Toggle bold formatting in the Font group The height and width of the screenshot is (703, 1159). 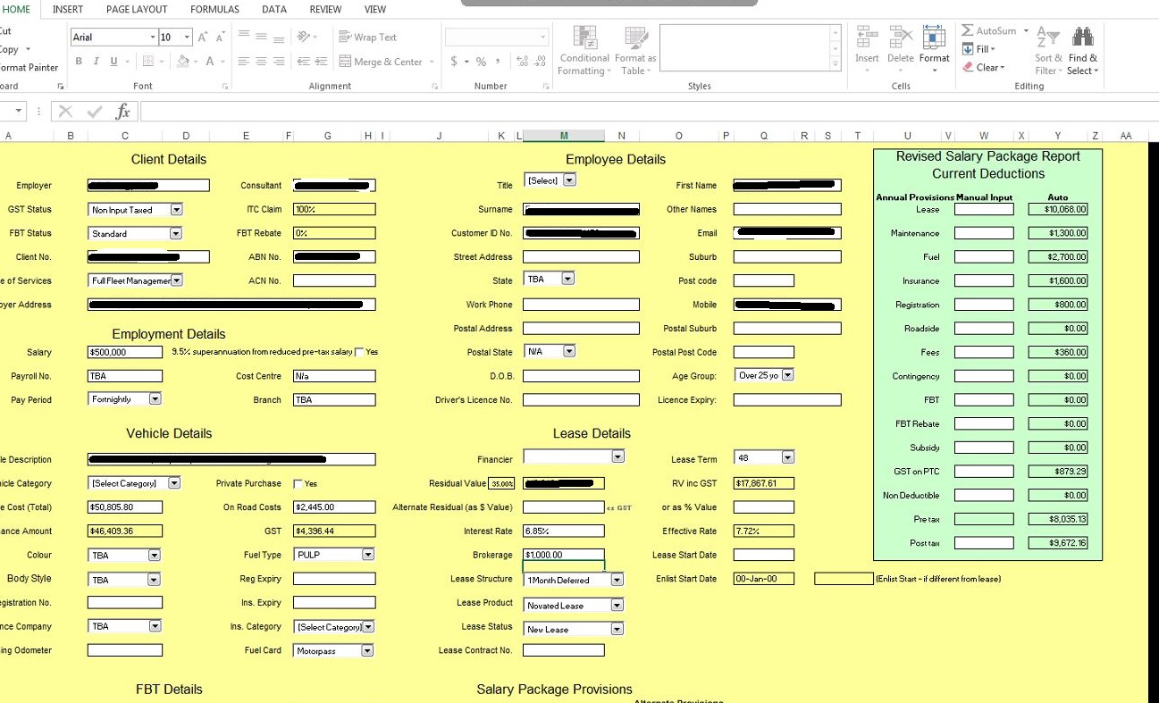click(79, 62)
